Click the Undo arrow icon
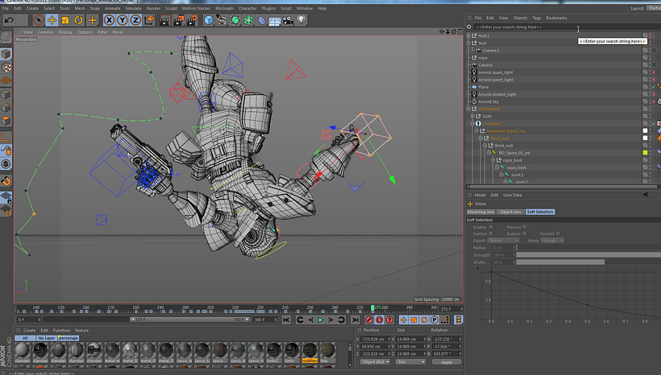The height and width of the screenshot is (375, 661). tap(7, 19)
